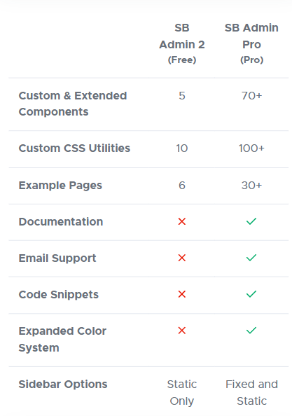The width and height of the screenshot is (292, 416).
Task: Click the Custom CSS Utilities row label
Action: pos(74,148)
